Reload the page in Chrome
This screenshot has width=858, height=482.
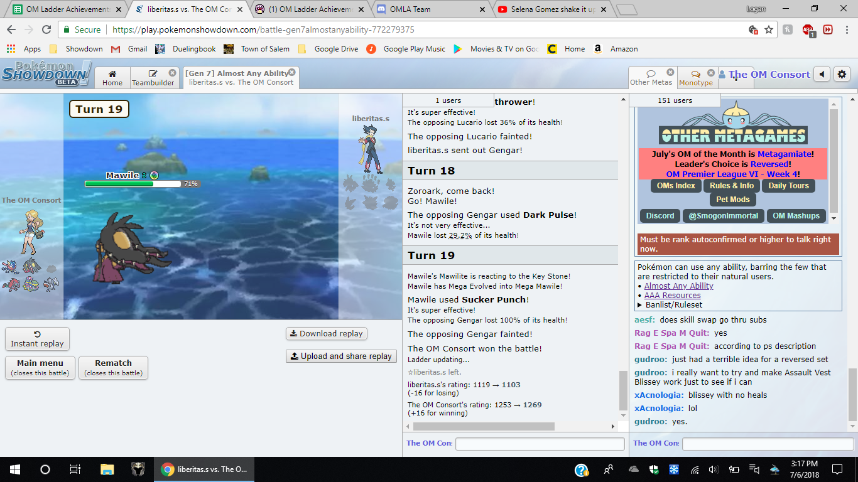(x=46, y=29)
